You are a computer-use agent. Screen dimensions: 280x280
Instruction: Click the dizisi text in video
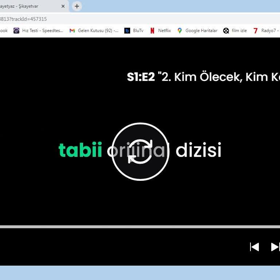(x=199, y=149)
